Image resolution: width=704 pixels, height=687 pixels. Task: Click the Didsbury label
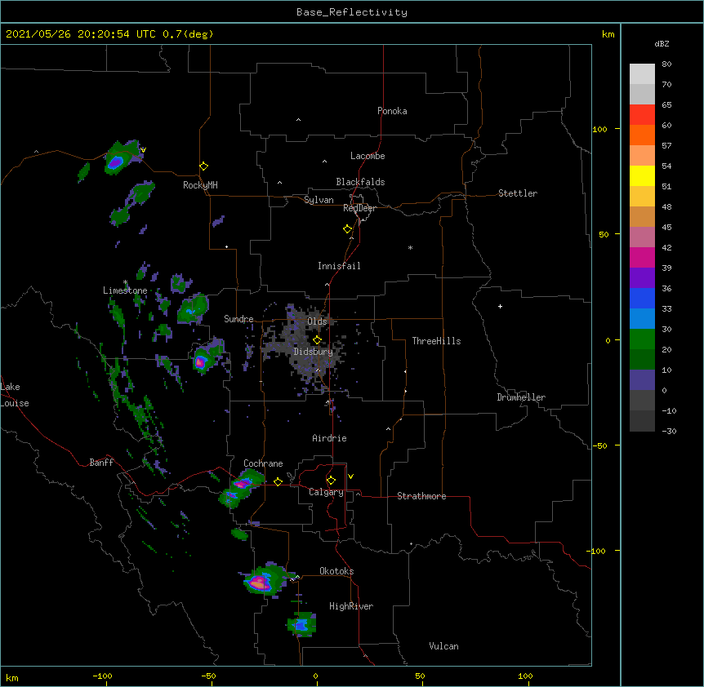[314, 352]
